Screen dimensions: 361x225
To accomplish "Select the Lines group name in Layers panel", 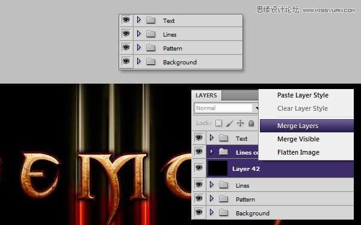I will pos(242,185).
